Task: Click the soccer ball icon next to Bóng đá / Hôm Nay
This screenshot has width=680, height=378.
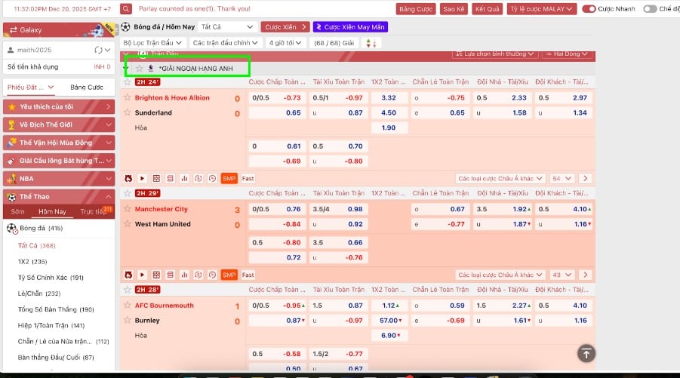Action: [x=125, y=27]
